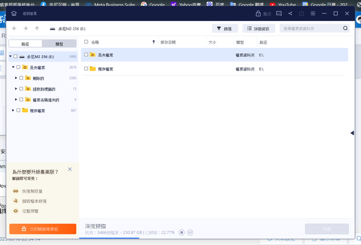Click the blue scan progress bar
Image resolution: width=361 pixels, height=245 pixels.
click(x=109, y=238)
